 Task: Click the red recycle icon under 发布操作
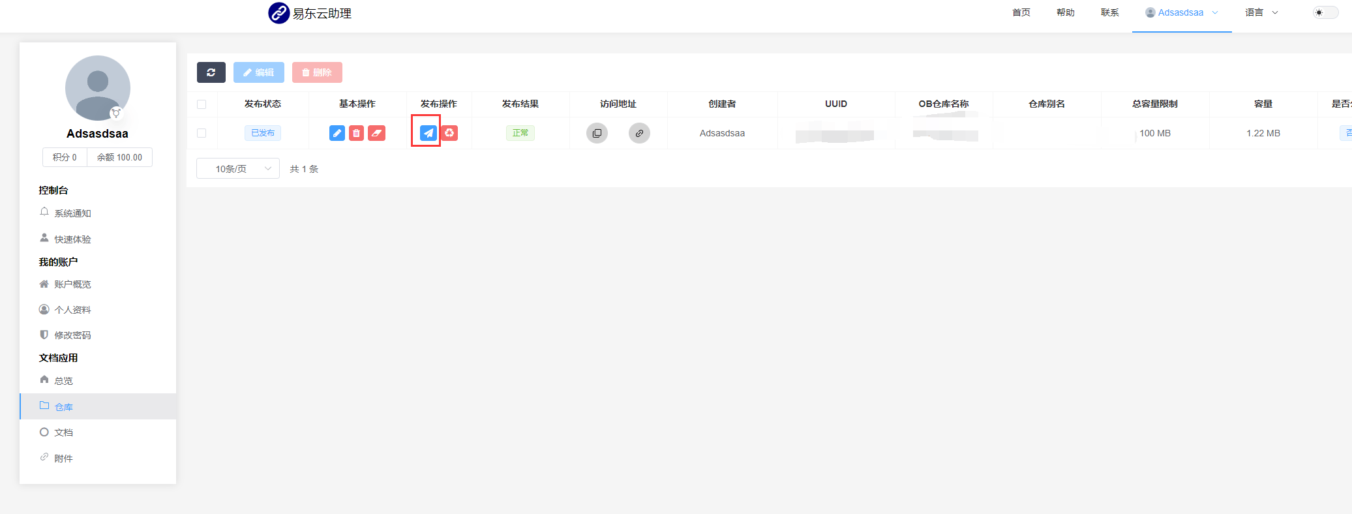tap(449, 133)
